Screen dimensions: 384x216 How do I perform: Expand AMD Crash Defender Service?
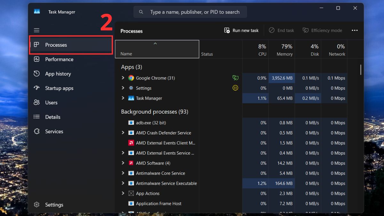[123, 132]
